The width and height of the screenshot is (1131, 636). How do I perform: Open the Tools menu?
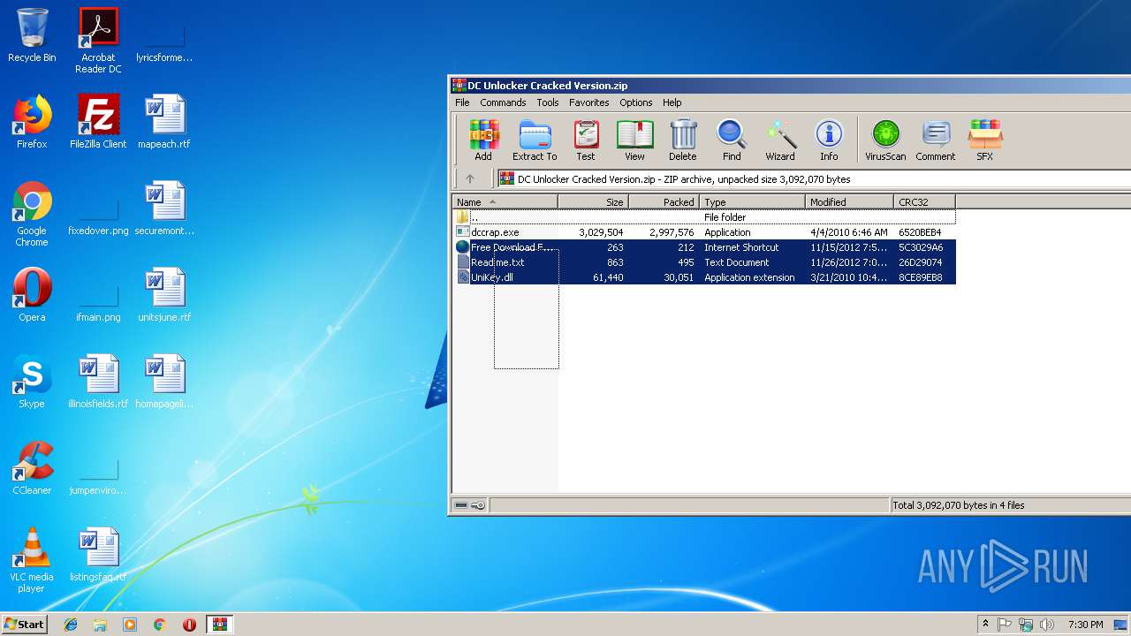pyautogui.click(x=548, y=102)
